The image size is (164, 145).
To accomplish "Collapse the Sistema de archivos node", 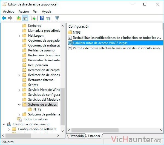I will tap(19, 105).
